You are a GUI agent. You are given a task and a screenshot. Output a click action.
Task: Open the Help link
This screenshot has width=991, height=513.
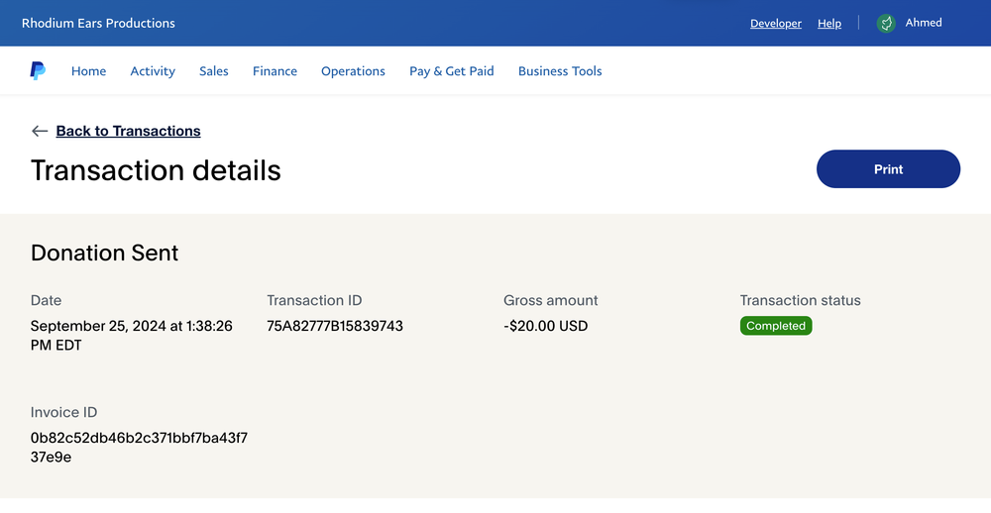coord(829,24)
